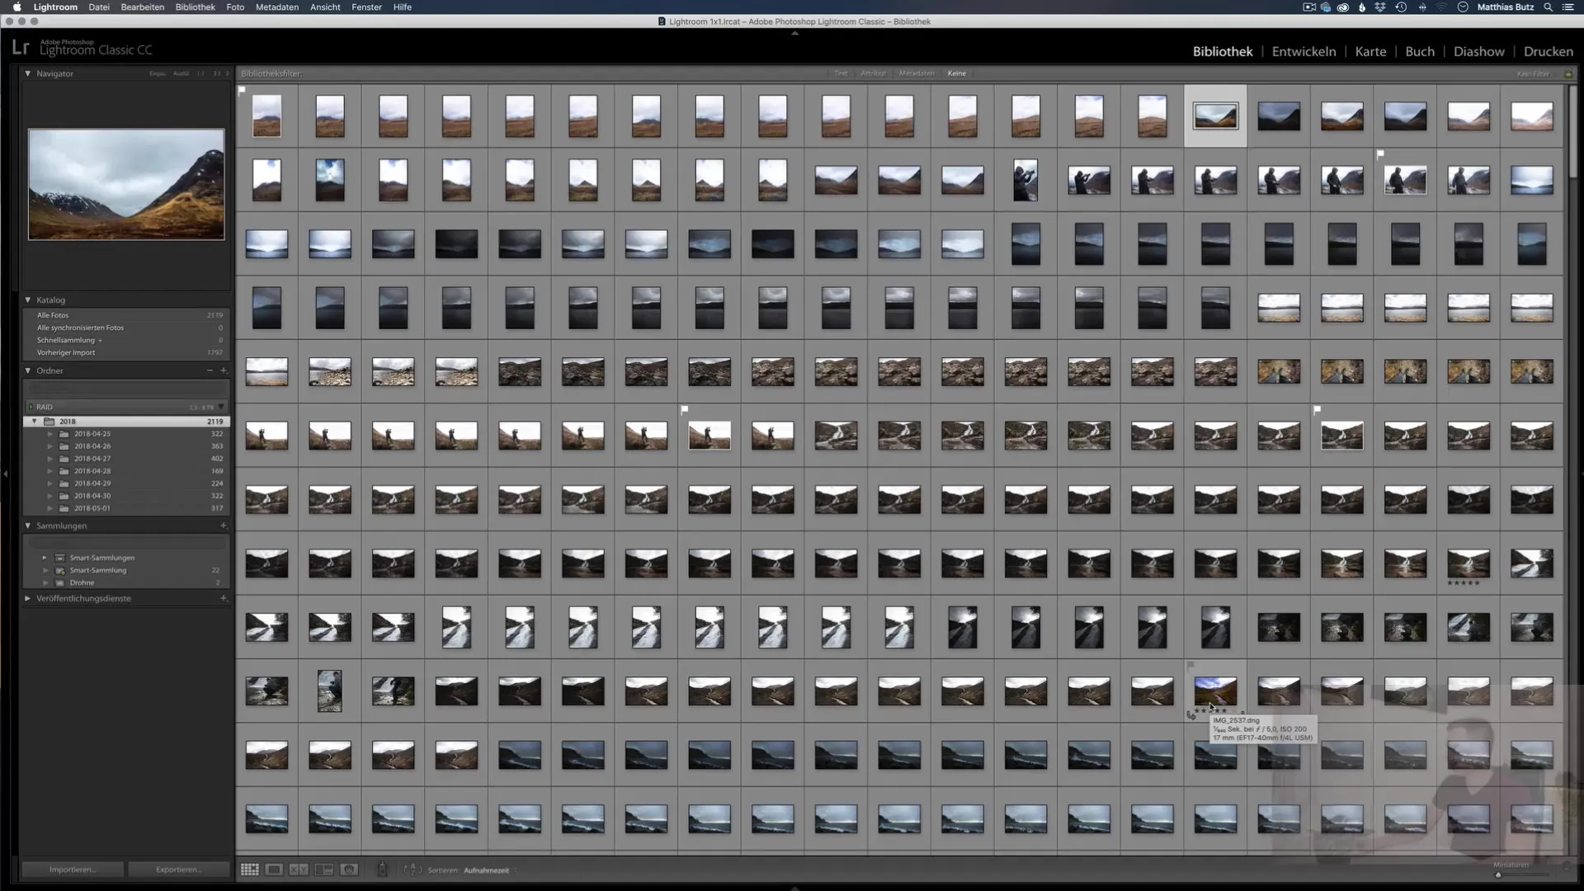This screenshot has height=891, width=1584.
Task: Click the screen recording icon in menu bar
Action: coord(1309,7)
